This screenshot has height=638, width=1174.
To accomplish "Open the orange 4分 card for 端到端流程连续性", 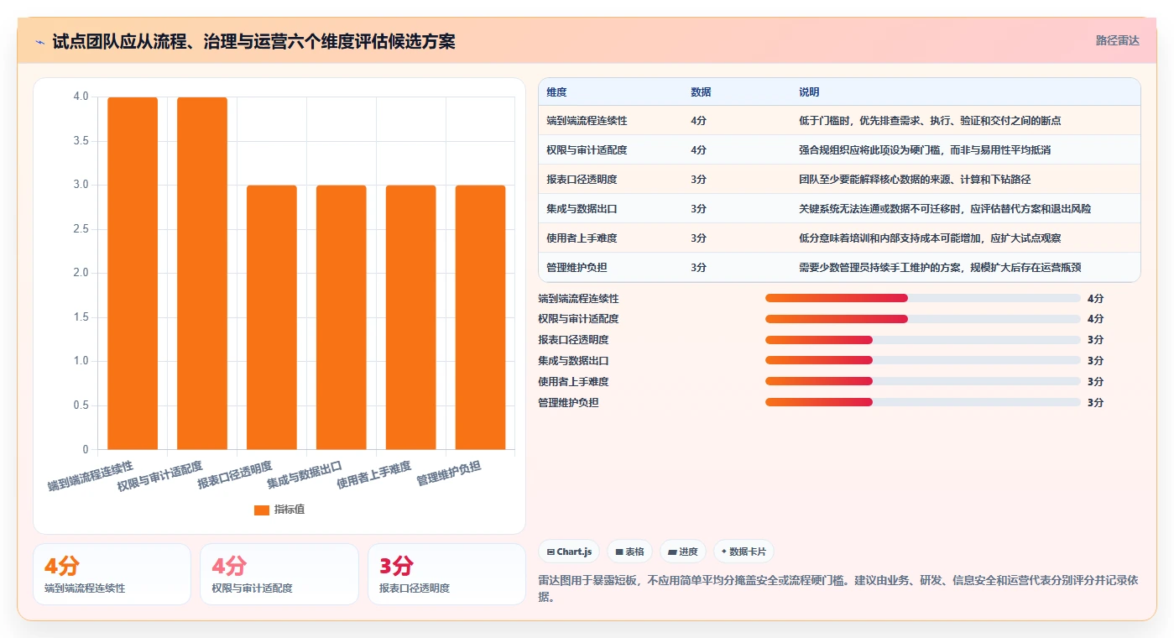I will tap(112, 574).
